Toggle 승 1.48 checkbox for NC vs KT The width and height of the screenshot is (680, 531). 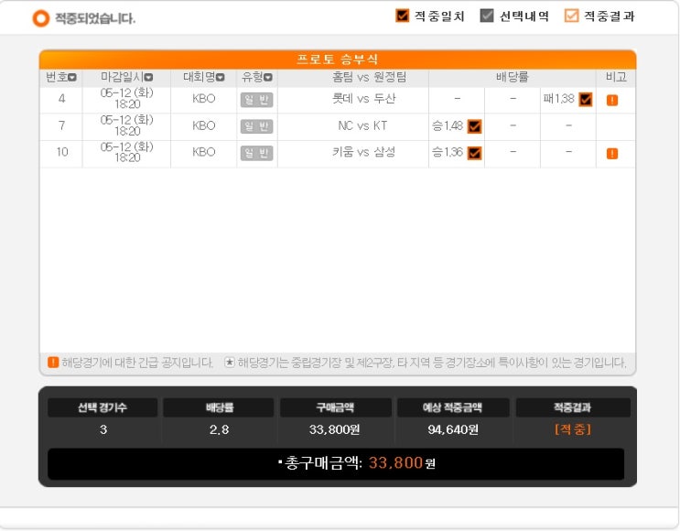point(474,126)
